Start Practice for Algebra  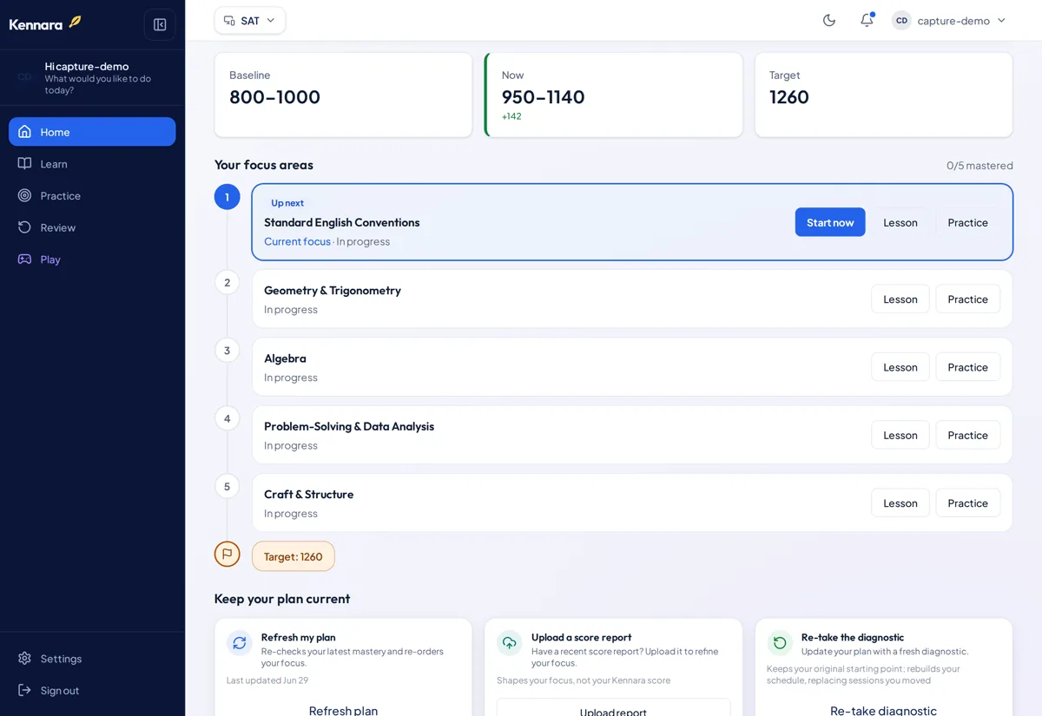point(968,367)
